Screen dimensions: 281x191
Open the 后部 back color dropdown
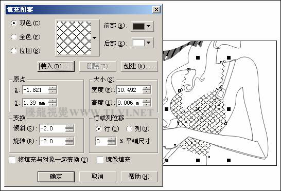[148, 43]
